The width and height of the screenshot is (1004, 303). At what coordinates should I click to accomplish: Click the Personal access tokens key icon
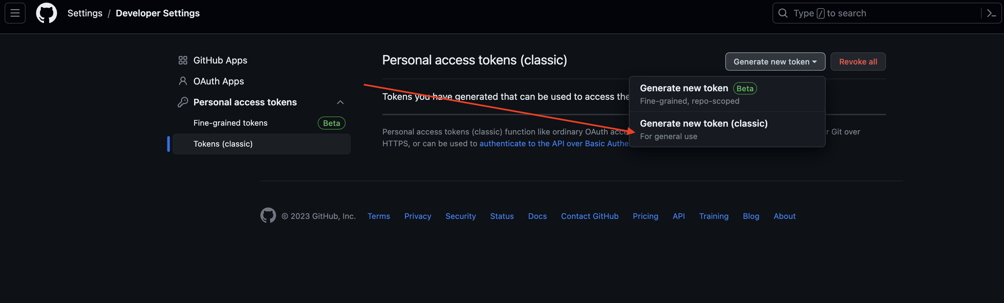pyautogui.click(x=183, y=102)
